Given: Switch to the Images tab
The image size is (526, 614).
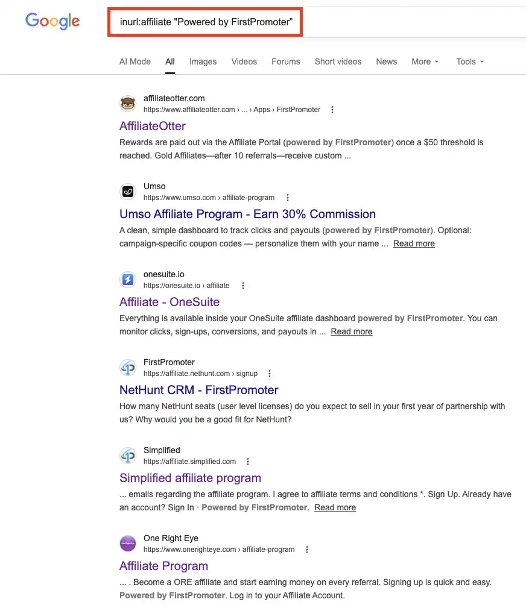Looking at the screenshot, I should coord(203,61).
